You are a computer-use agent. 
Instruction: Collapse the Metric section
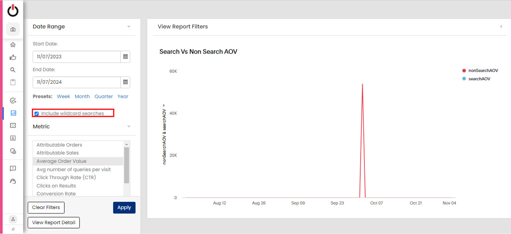(129, 127)
